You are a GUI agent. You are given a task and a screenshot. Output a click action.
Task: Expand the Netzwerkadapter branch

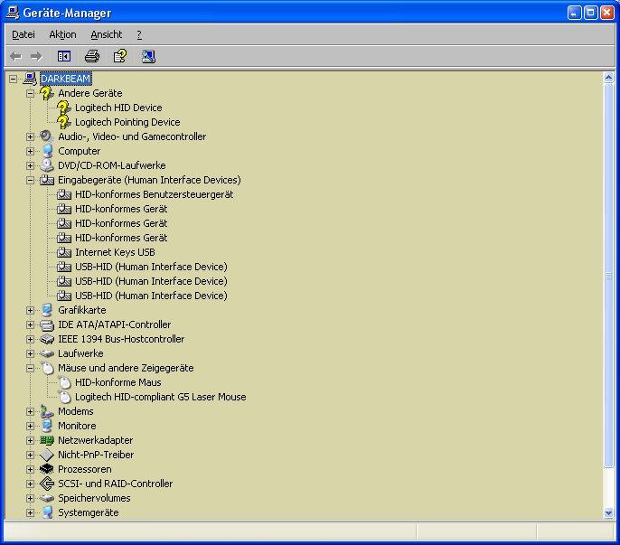tap(30, 440)
